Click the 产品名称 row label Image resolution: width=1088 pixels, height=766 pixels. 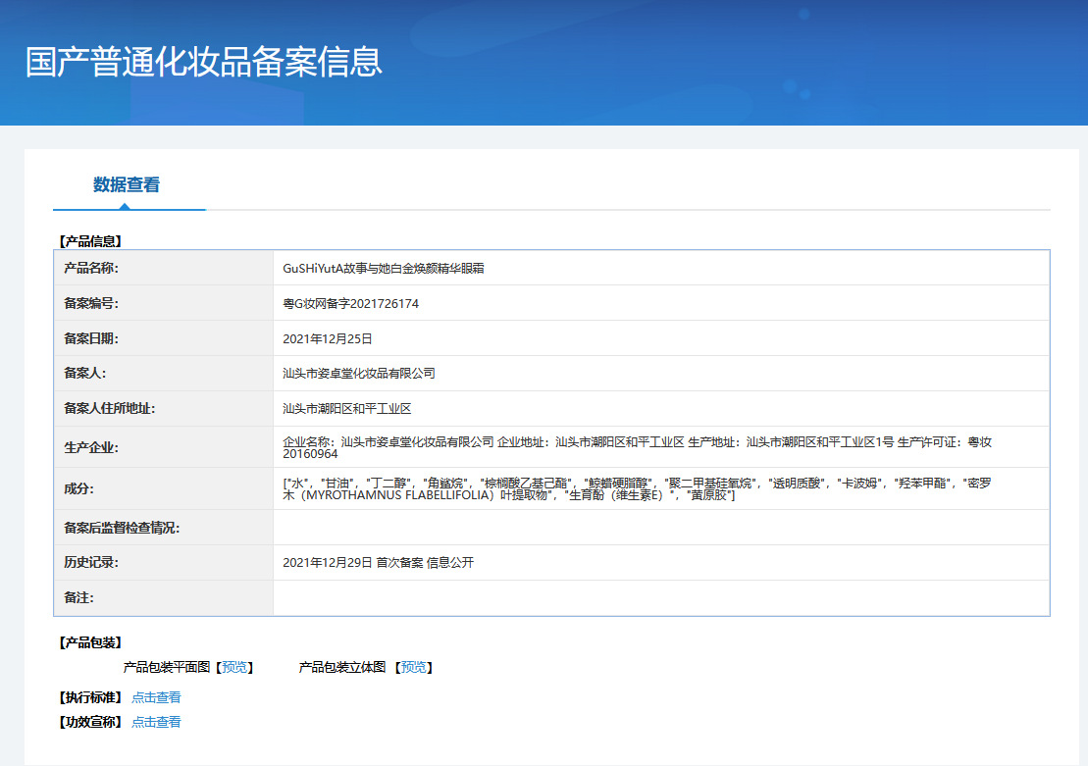91,268
